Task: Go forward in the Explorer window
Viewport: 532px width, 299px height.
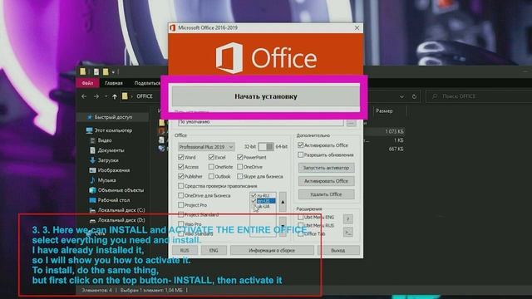Action: (x=96, y=96)
